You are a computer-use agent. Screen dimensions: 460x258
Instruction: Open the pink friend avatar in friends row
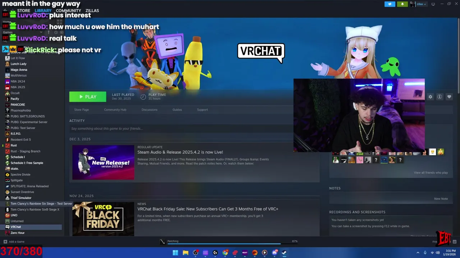click(360, 160)
